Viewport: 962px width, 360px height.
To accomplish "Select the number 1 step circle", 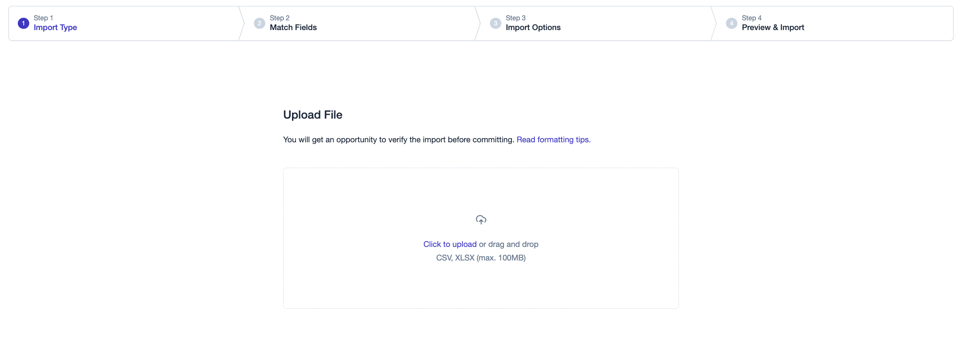I will 23,23.
